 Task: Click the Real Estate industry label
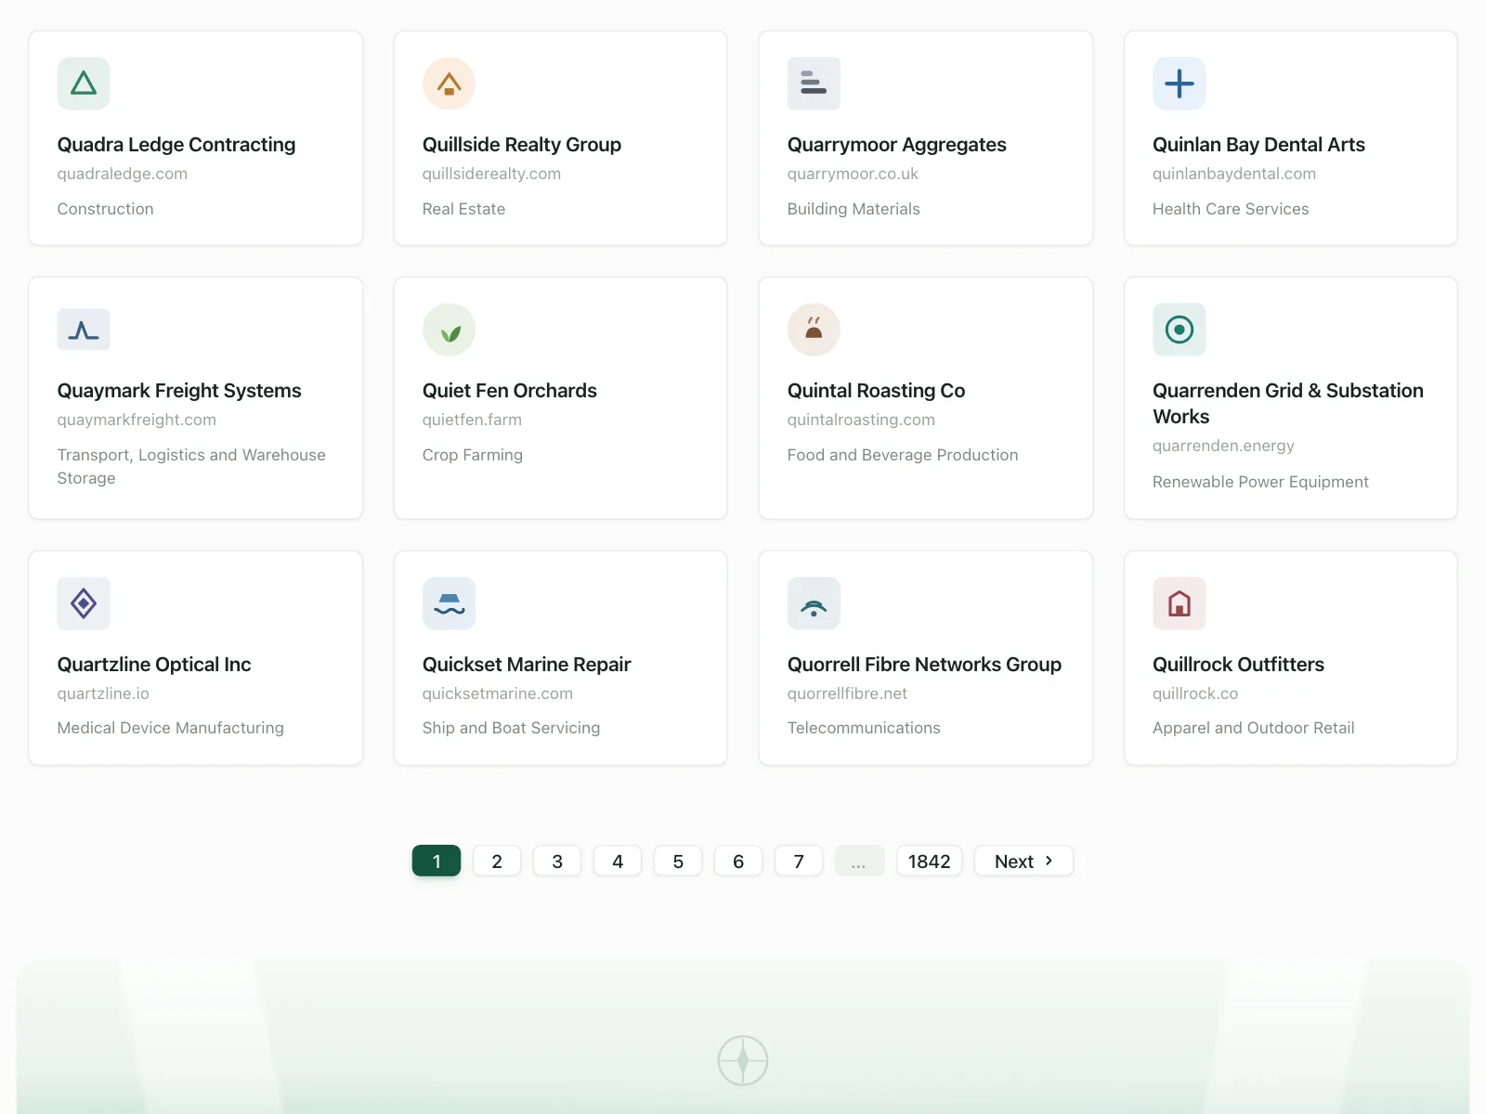coord(463,209)
